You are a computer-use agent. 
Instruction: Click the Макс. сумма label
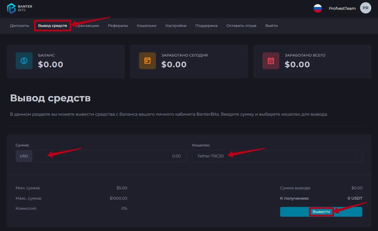pos(29,198)
